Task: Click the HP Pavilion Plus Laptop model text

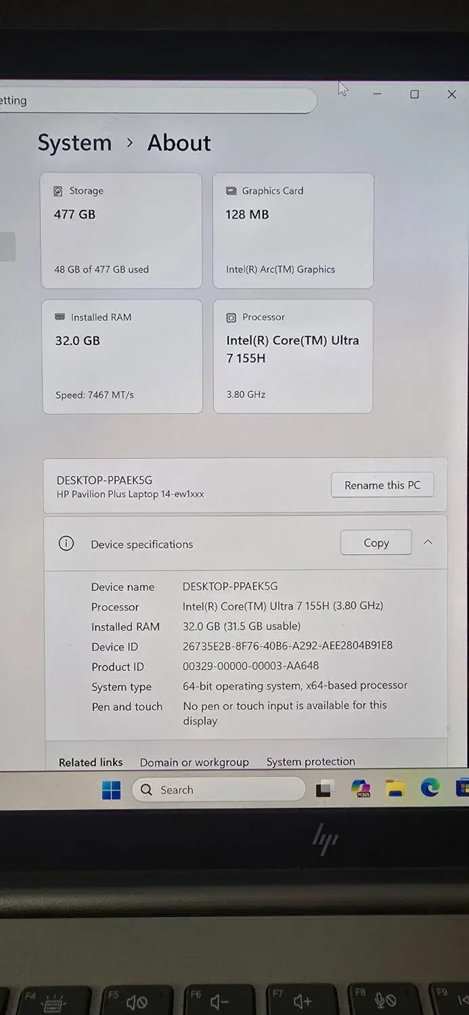Action: [130, 494]
